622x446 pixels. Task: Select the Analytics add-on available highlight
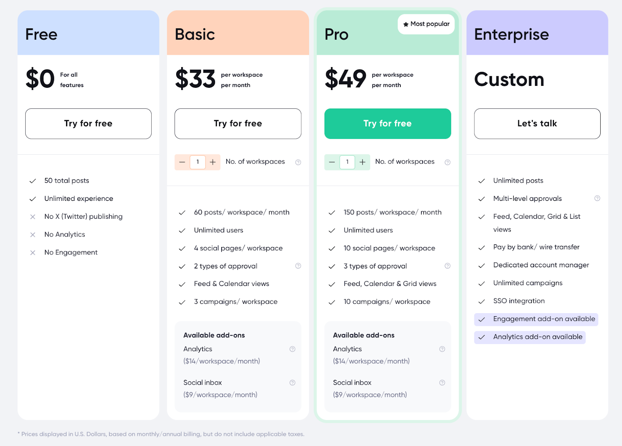pos(530,337)
